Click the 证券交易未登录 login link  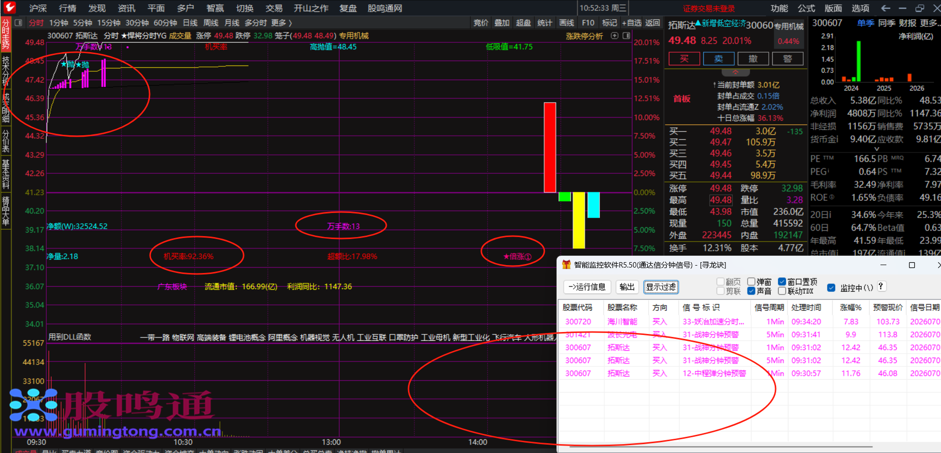709,8
